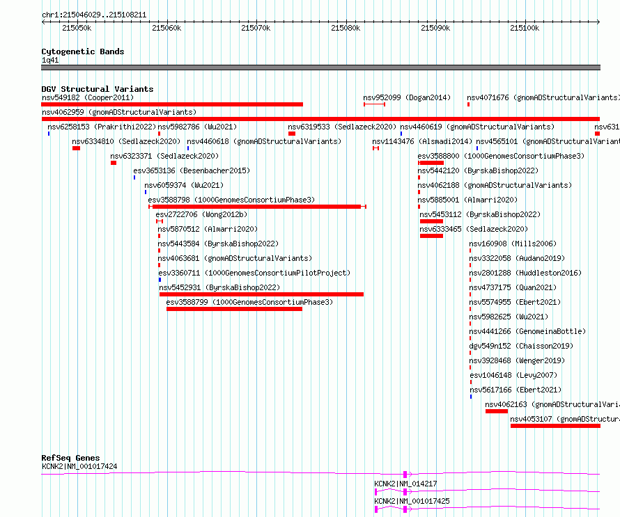620x517 pixels.
Task: Open nsv4062188 gnomADStructuralVariants label
Action: (x=495, y=185)
